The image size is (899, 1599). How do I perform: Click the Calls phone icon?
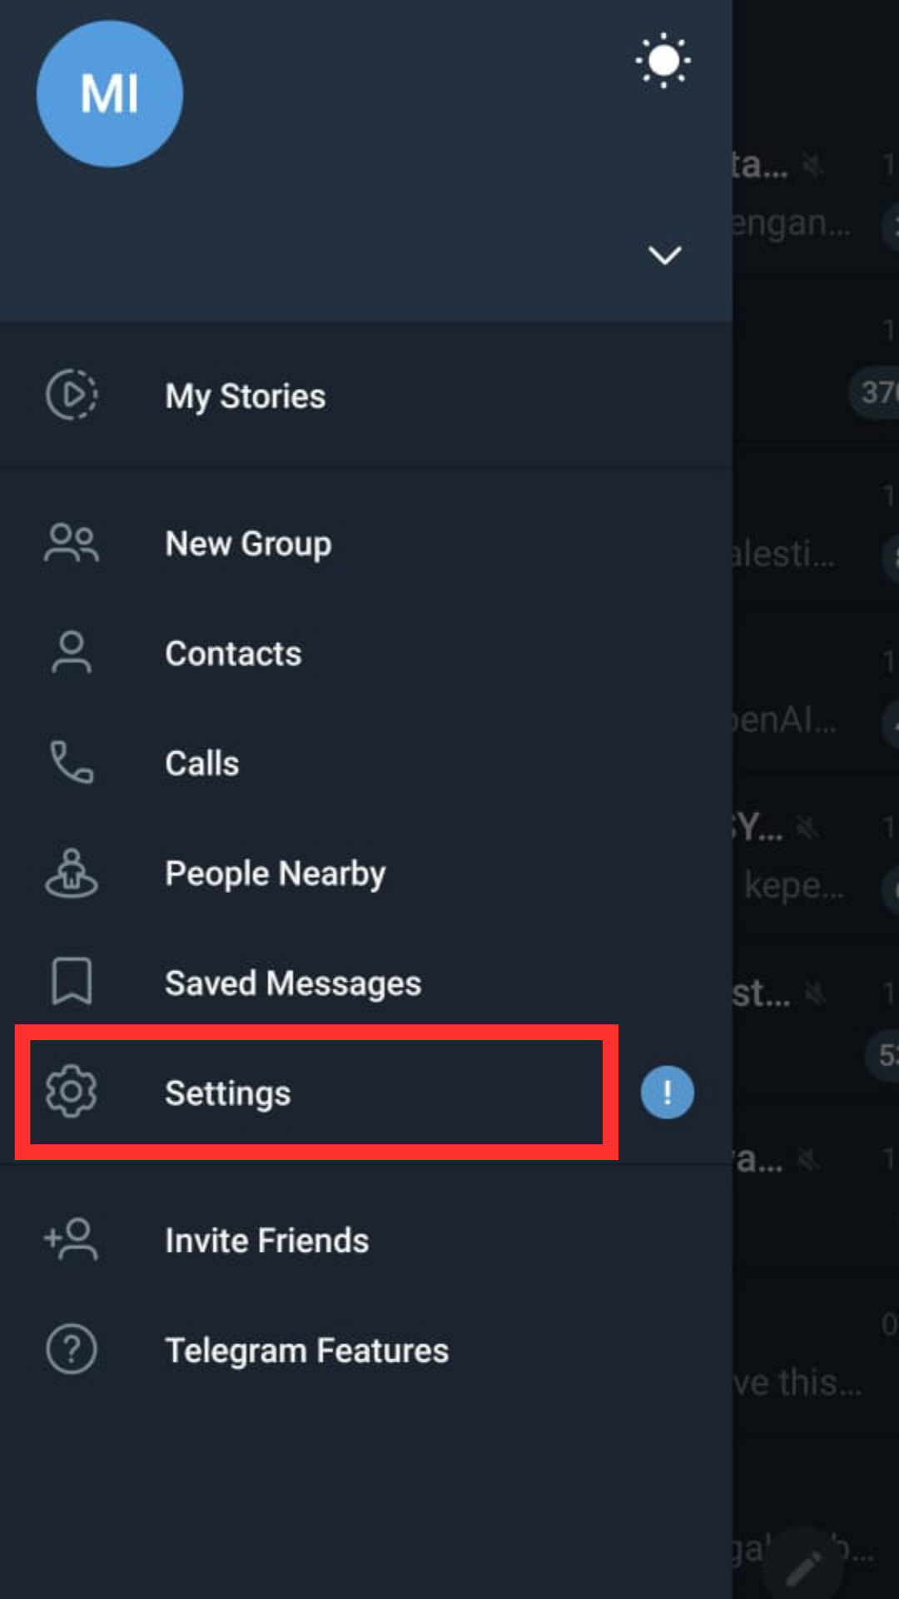(x=72, y=763)
